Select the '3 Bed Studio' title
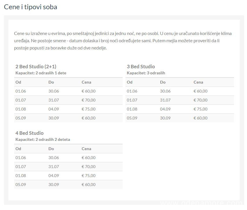This screenshot has width=247, height=210. pyautogui.click(x=141, y=67)
